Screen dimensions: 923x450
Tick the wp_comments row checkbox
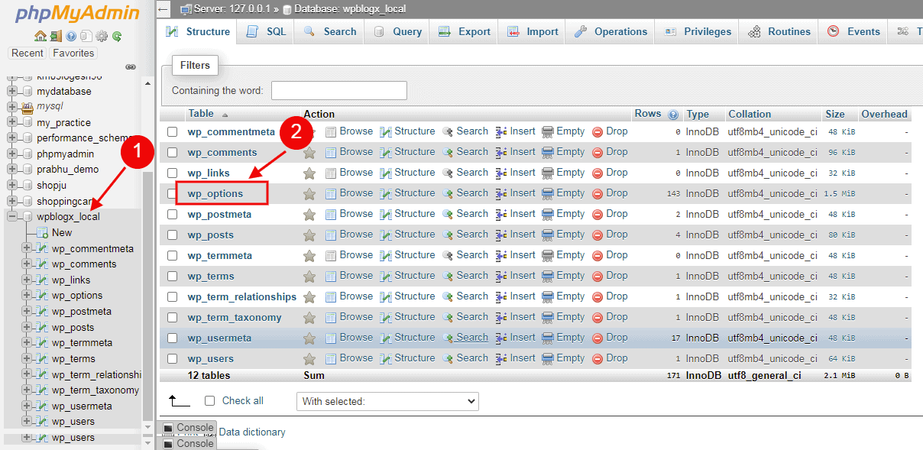pos(173,152)
